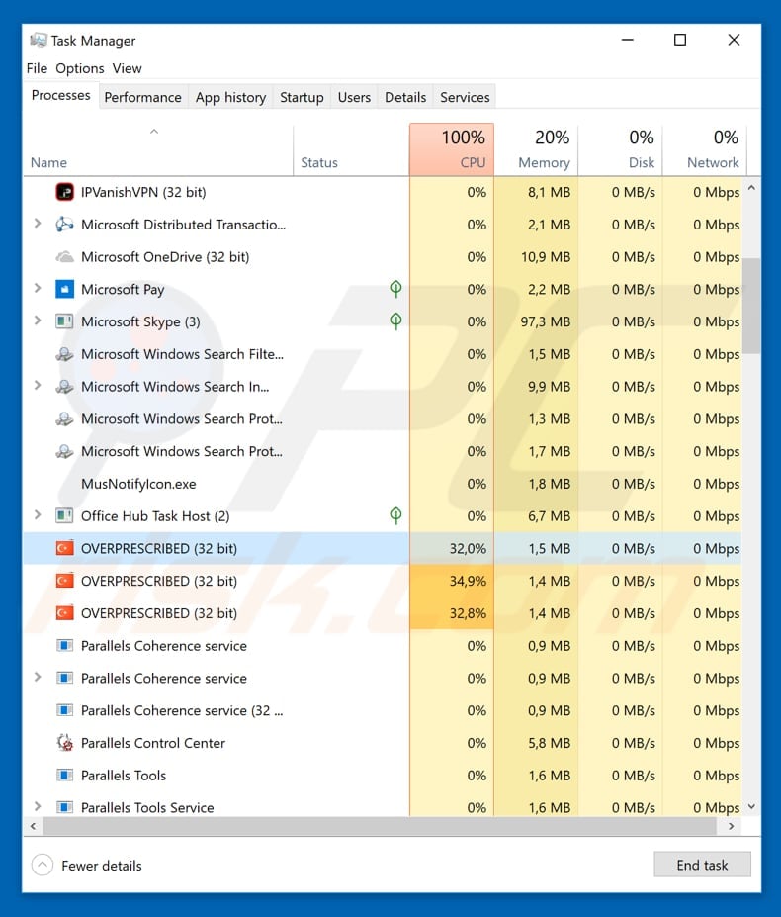The width and height of the screenshot is (781, 917).
Task: Click the horizontal scrollbar thumb
Action: point(380,826)
